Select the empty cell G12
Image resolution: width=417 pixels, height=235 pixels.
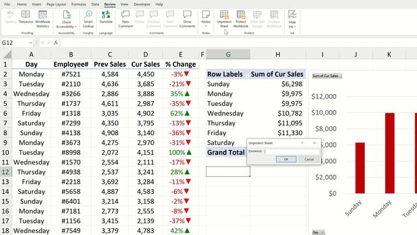click(228, 172)
